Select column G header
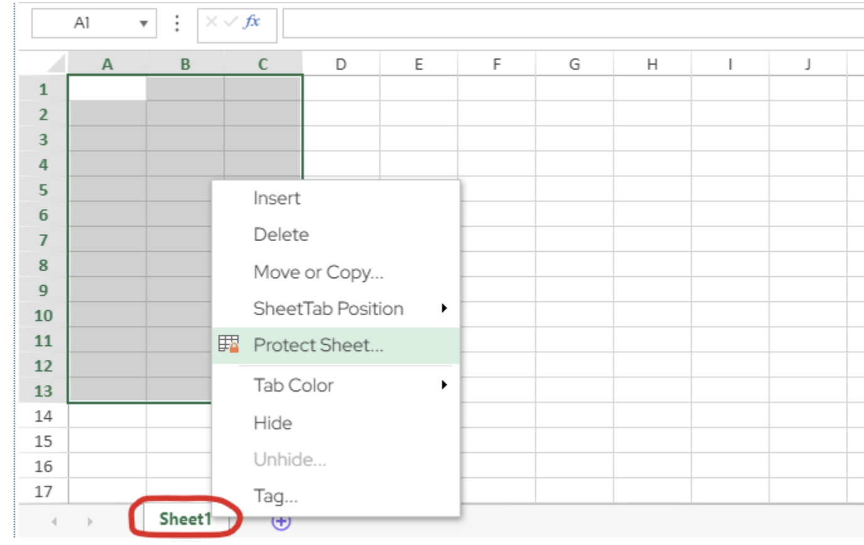 coord(574,63)
